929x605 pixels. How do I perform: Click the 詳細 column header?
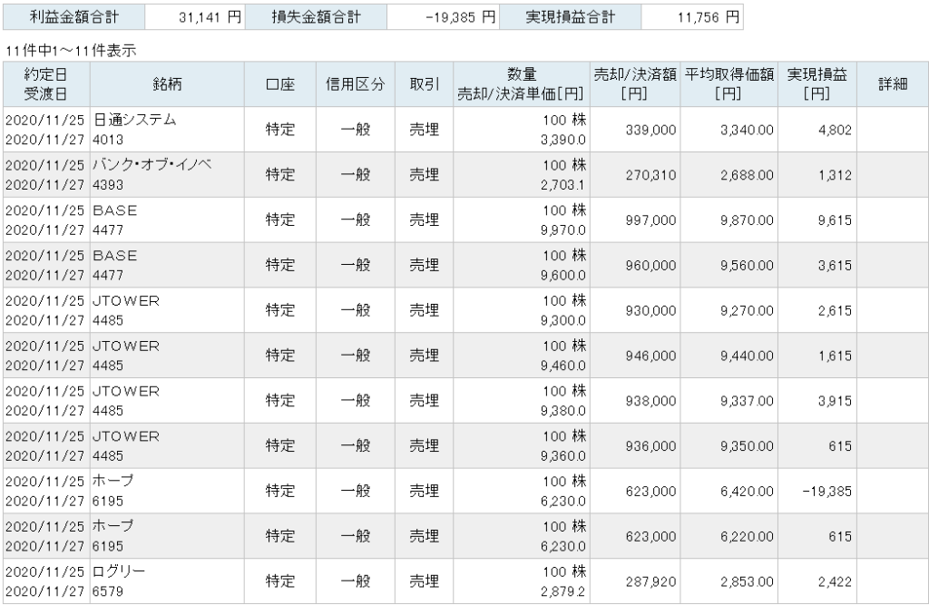pos(893,84)
